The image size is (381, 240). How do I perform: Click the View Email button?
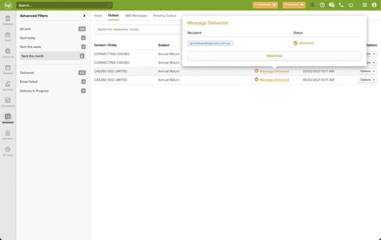pos(274,56)
